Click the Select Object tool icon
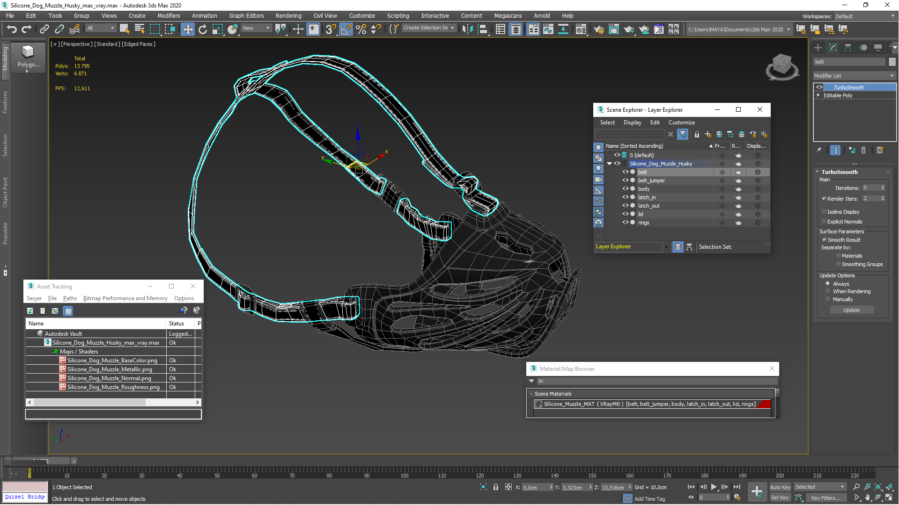The width and height of the screenshot is (899, 505). click(124, 29)
